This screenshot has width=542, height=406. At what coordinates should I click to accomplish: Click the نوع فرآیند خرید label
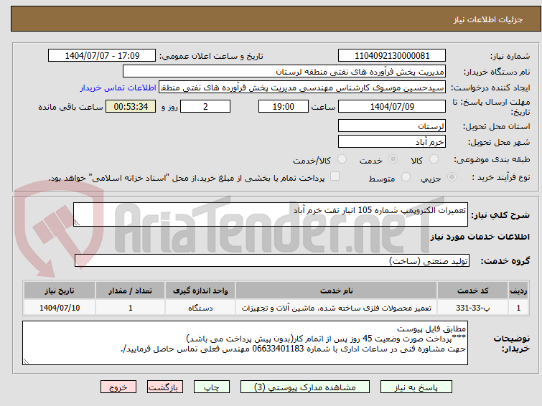tap(501, 177)
